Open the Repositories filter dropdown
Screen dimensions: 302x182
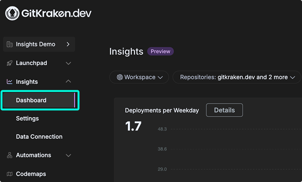pyautogui.click(x=237, y=77)
